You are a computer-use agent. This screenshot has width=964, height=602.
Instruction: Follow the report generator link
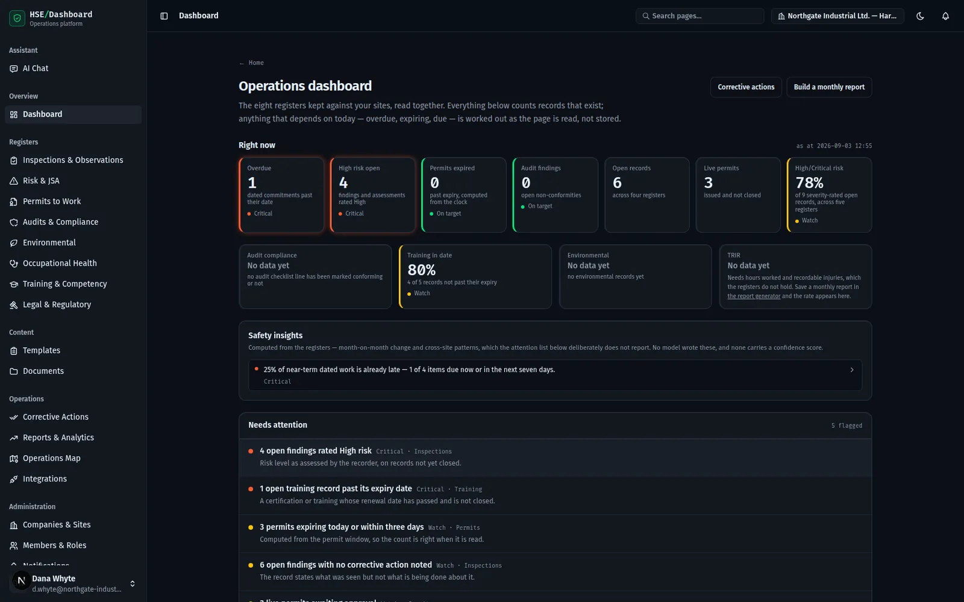[754, 296]
